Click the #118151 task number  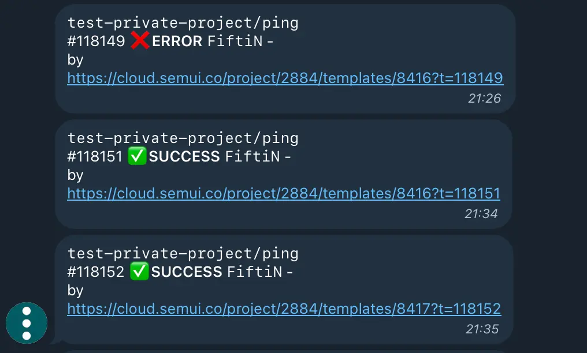(95, 156)
